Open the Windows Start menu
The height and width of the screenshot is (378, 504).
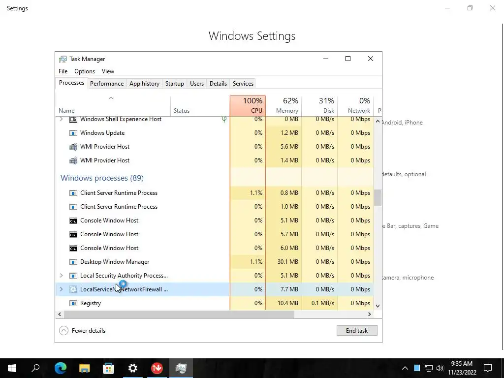click(12, 368)
